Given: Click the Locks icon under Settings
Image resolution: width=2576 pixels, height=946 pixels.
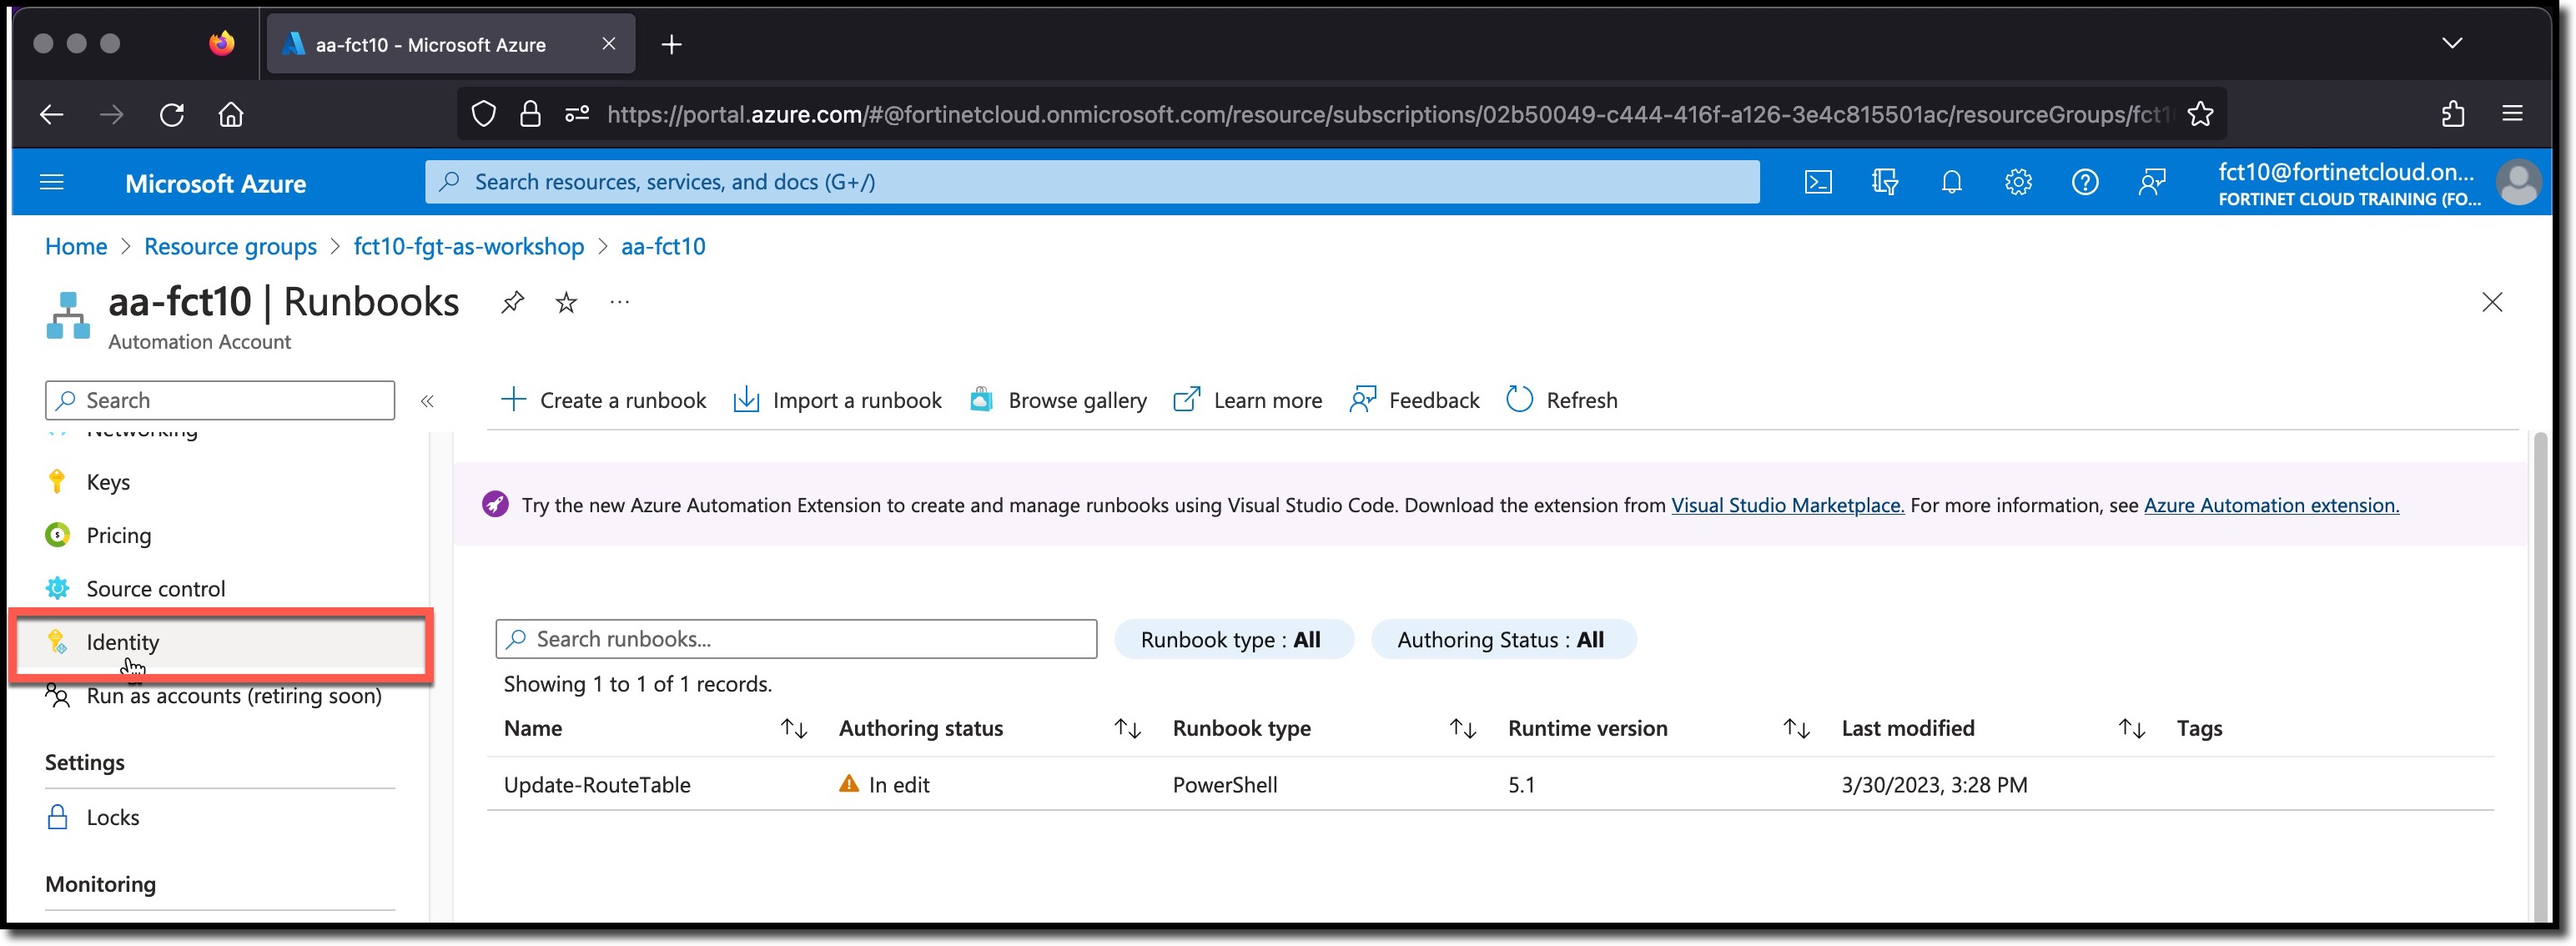Looking at the screenshot, I should [x=59, y=814].
